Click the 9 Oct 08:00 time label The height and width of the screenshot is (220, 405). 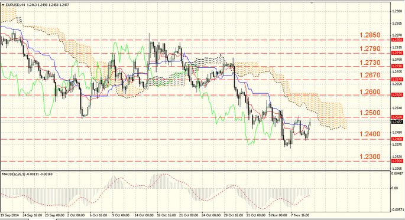(121, 215)
